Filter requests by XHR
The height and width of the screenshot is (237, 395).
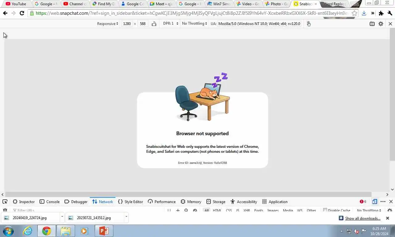coord(247,210)
